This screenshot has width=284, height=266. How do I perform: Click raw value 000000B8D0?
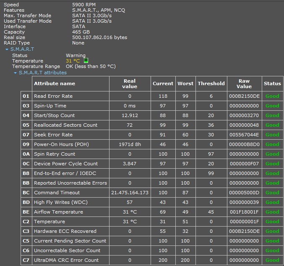coord(244,144)
